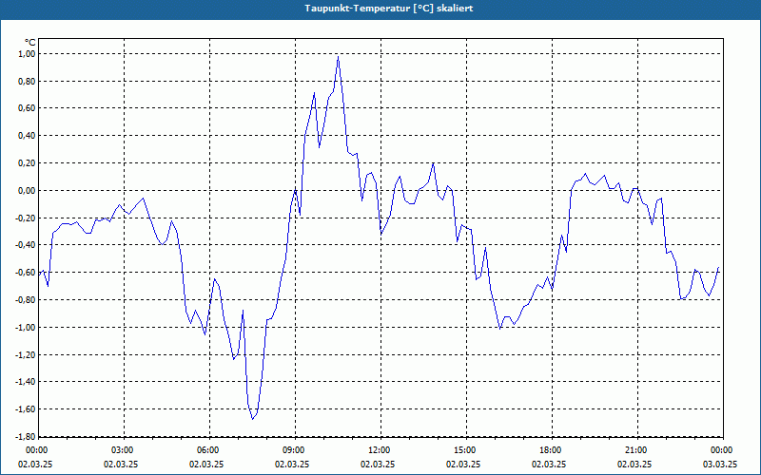Select the -1,80 y-axis label
This screenshot has width=761, height=475.
(x=27, y=436)
